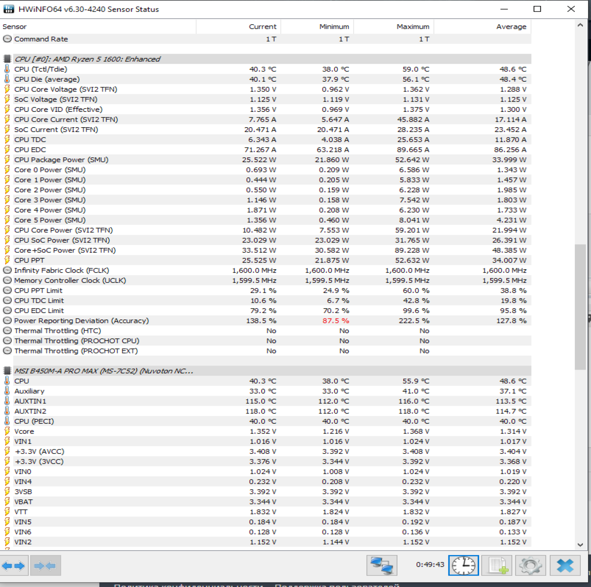591x587 pixels.
Task: Click the thermometer icon for AUXTIN1
Action: click(7, 401)
